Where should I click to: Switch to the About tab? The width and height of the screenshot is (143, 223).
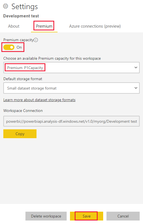(x=14, y=26)
